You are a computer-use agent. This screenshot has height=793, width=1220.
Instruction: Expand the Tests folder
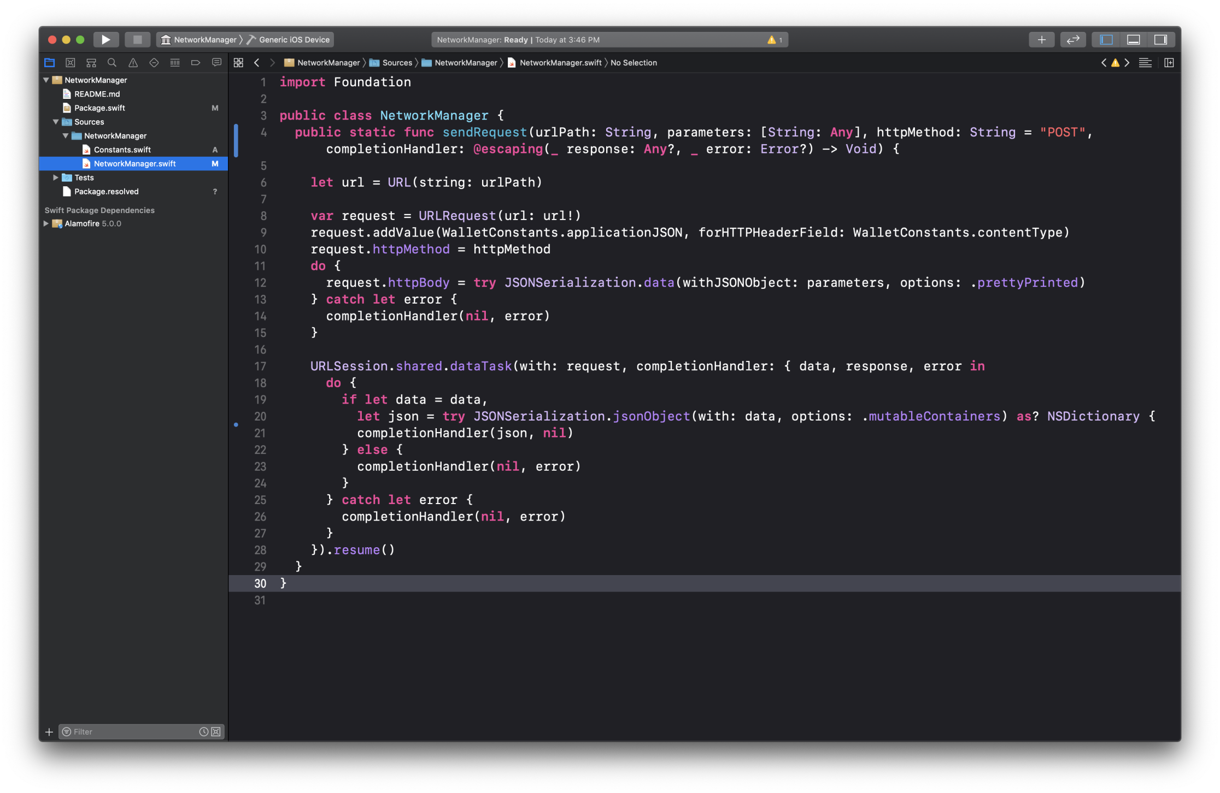pos(55,177)
